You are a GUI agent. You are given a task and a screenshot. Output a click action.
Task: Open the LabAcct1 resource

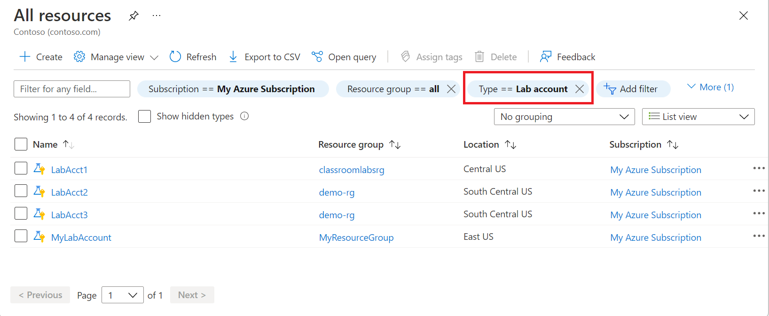coord(69,170)
